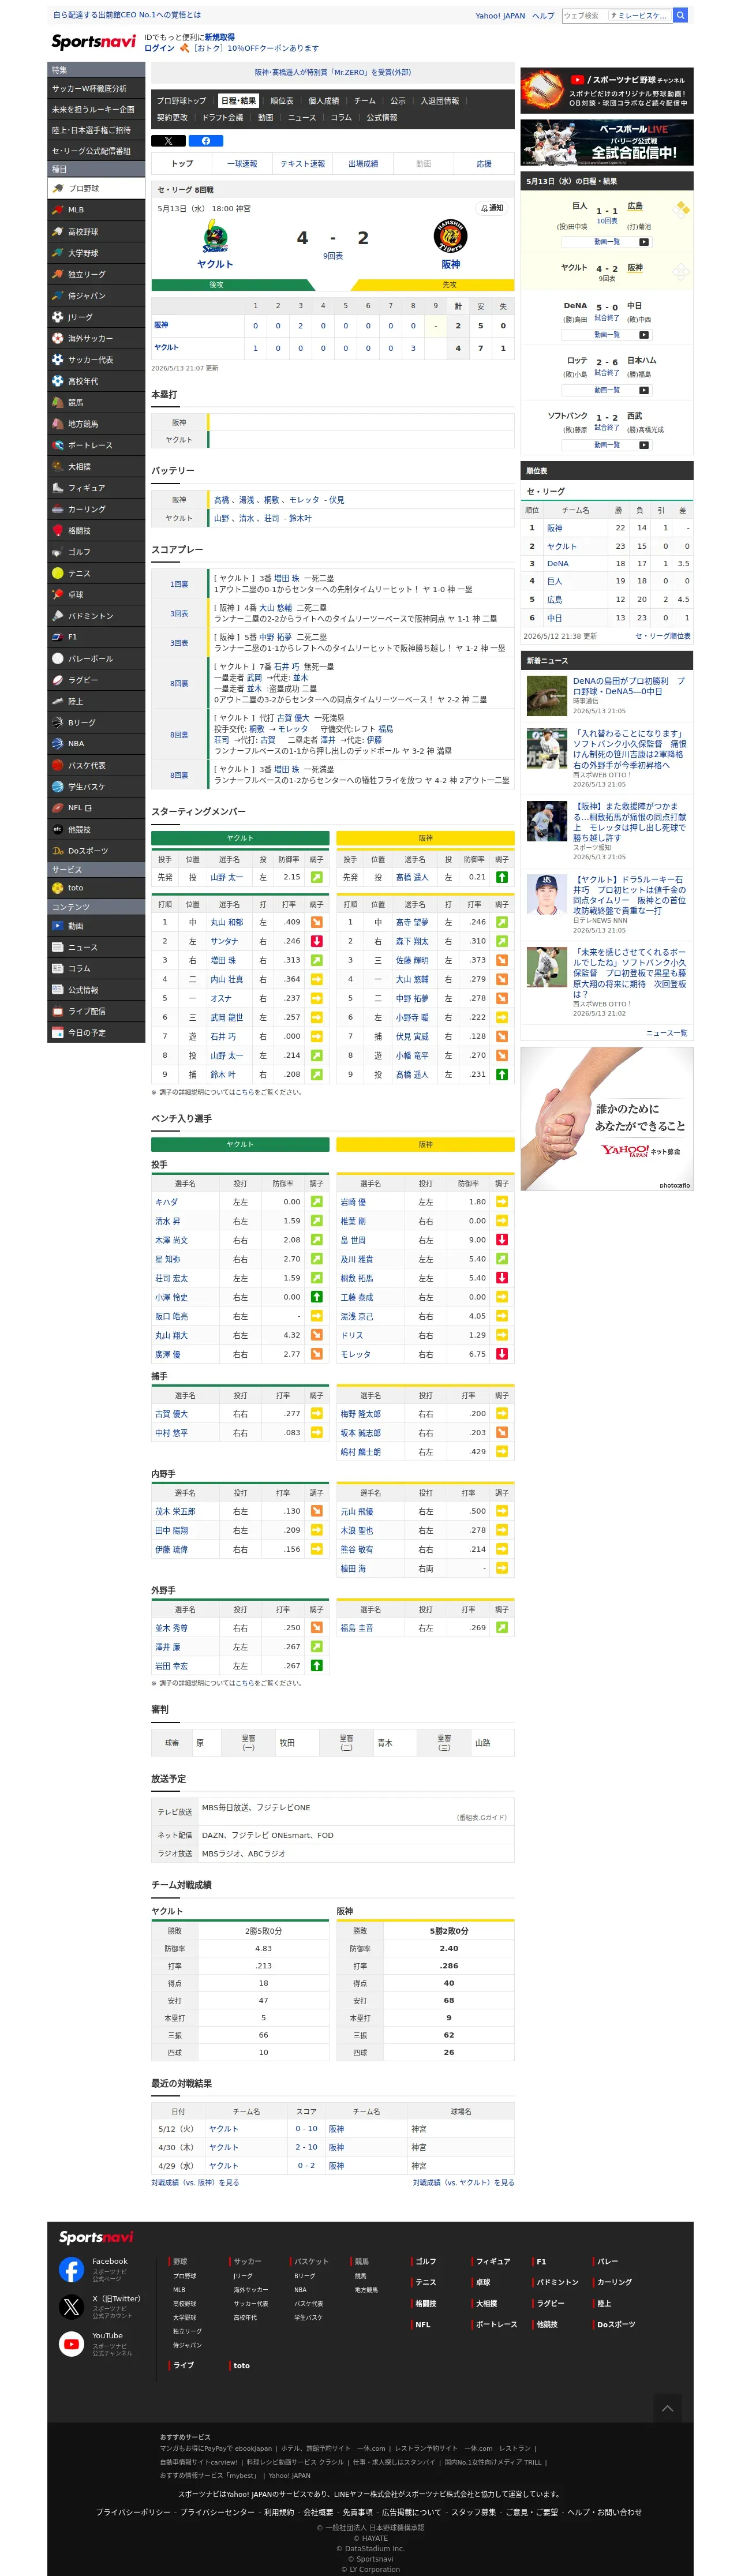Click the Jリーグ soccer ball sidebar icon
Viewport: 741px width, 2576px height.
tap(58, 317)
